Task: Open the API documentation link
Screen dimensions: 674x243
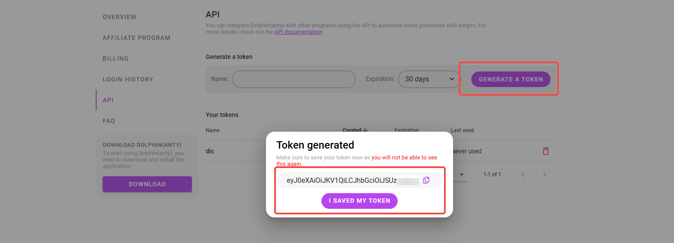Action: [298, 32]
